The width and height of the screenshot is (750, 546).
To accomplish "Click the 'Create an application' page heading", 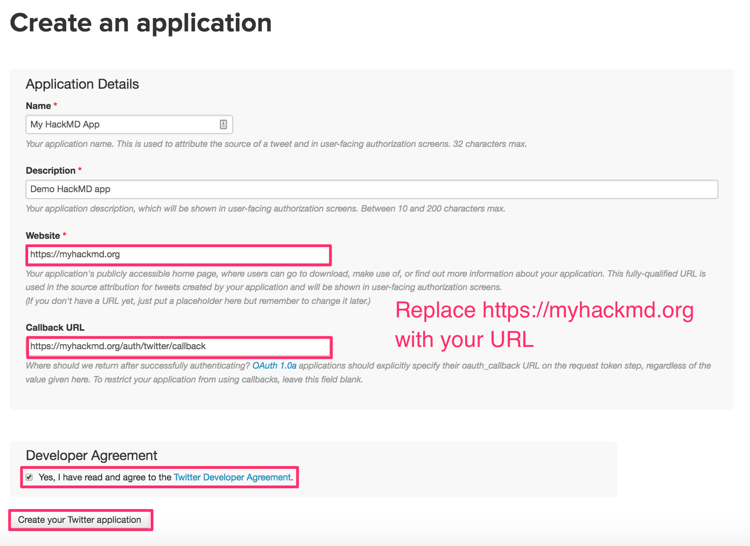I will coord(141,23).
